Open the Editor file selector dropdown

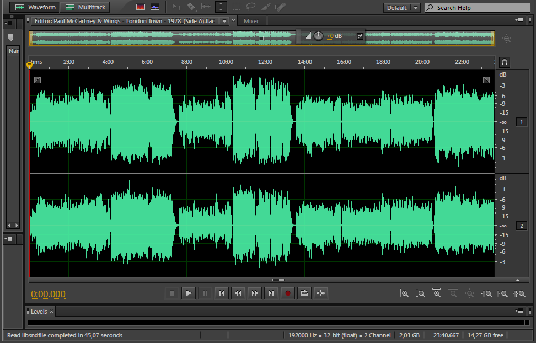pyautogui.click(x=224, y=21)
